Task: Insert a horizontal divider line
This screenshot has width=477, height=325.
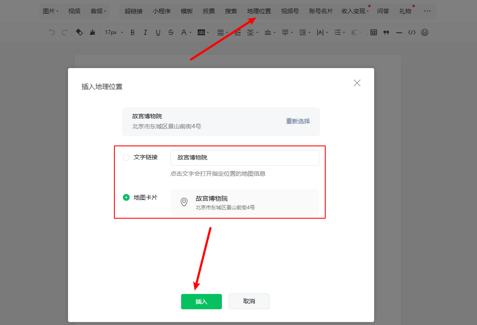Action: coord(399,32)
